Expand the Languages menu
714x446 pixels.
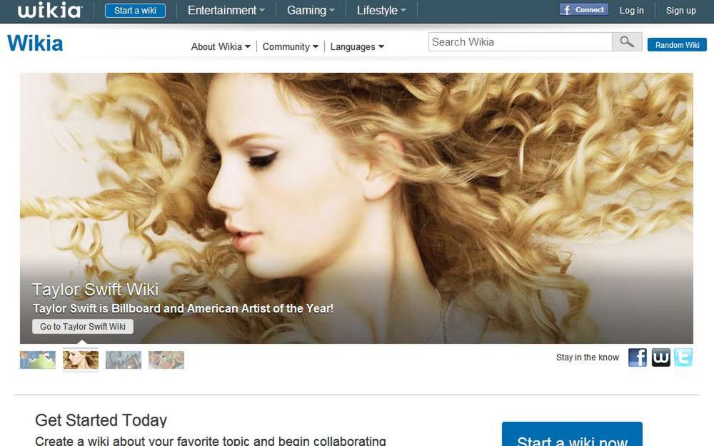pyautogui.click(x=357, y=46)
